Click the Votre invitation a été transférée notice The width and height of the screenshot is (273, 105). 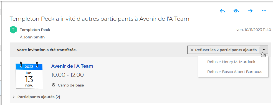point(47,50)
